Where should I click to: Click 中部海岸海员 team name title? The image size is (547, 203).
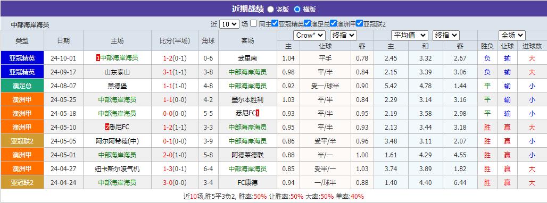(x=30, y=25)
